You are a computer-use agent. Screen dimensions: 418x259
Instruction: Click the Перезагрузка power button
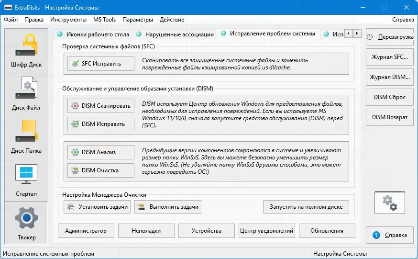pyautogui.click(x=389, y=37)
